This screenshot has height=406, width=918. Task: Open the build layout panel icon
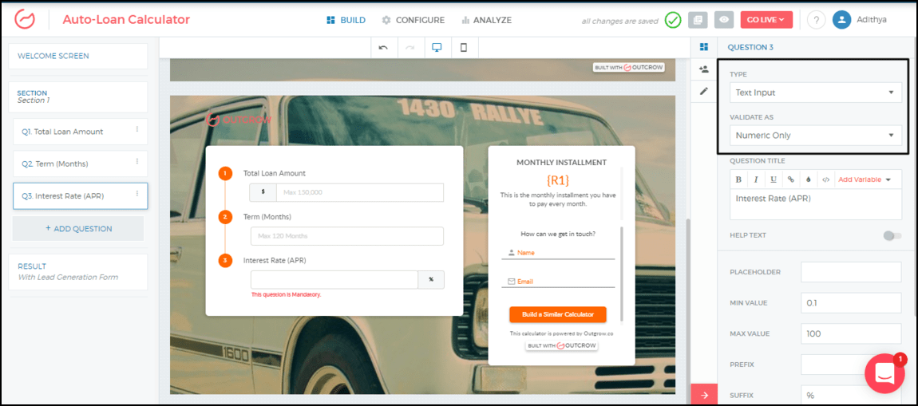(704, 47)
